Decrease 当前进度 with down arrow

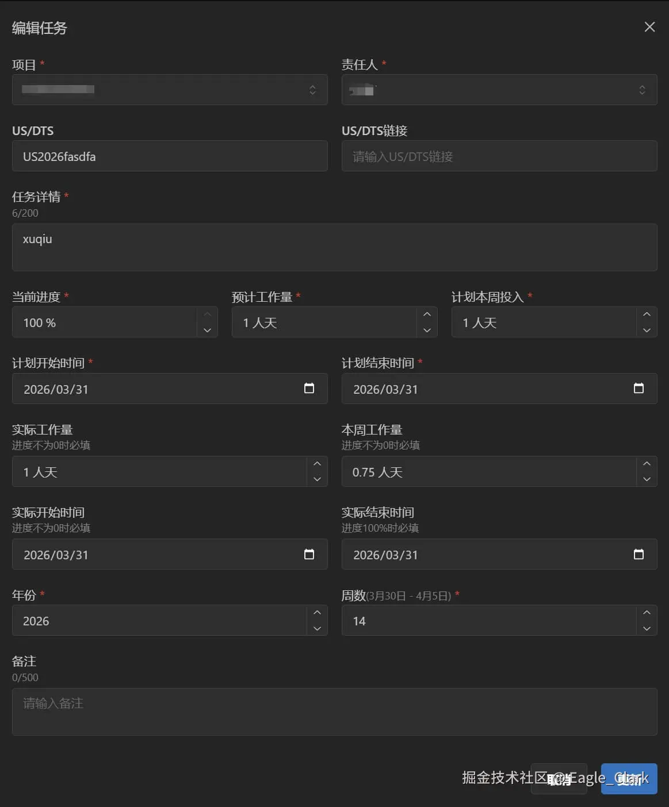tap(207, 330)
